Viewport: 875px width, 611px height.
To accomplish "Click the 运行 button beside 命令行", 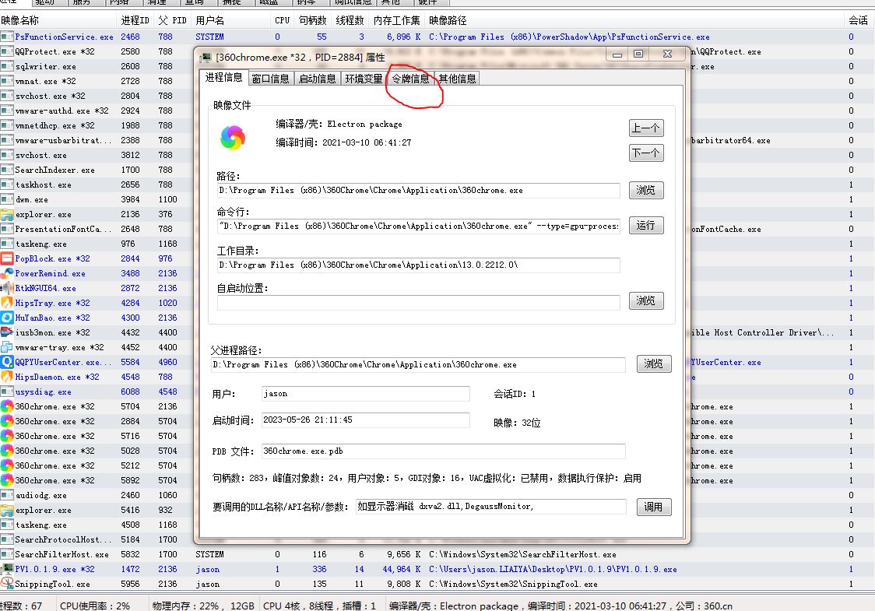I will pos(645,226).
